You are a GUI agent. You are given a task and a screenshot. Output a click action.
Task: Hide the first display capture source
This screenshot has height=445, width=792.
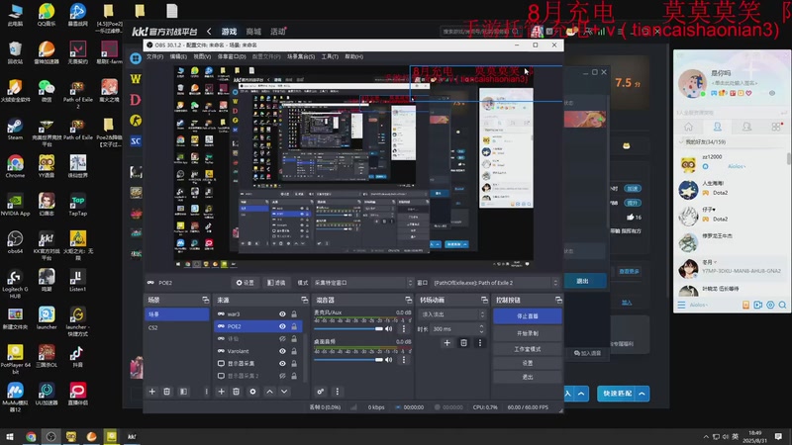click(x=282, y=363)
